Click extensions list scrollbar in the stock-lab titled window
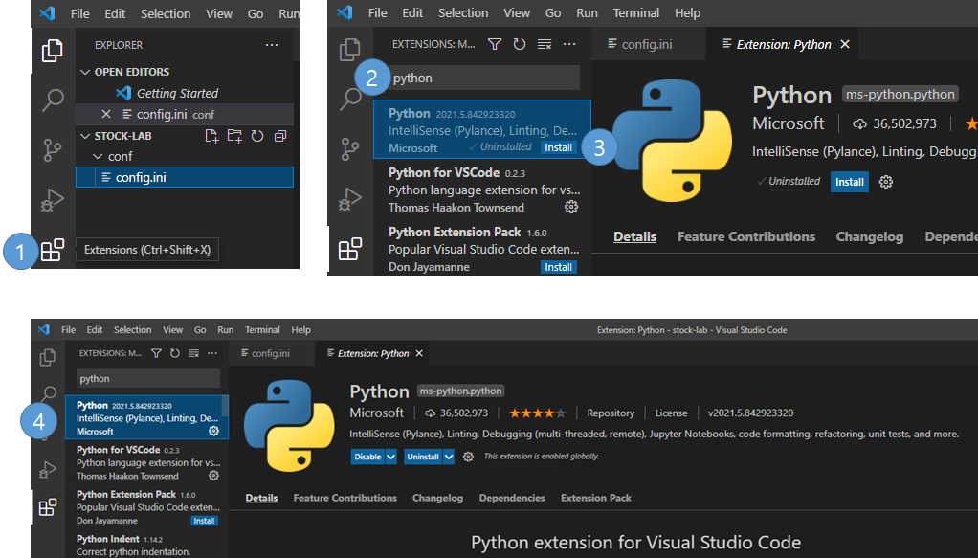Screen dimensions: 978x558 click(225, 406)
